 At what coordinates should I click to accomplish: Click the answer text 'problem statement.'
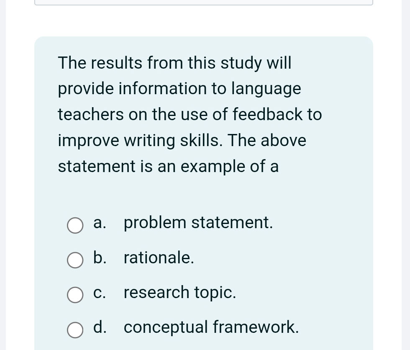tap(198, 223)
